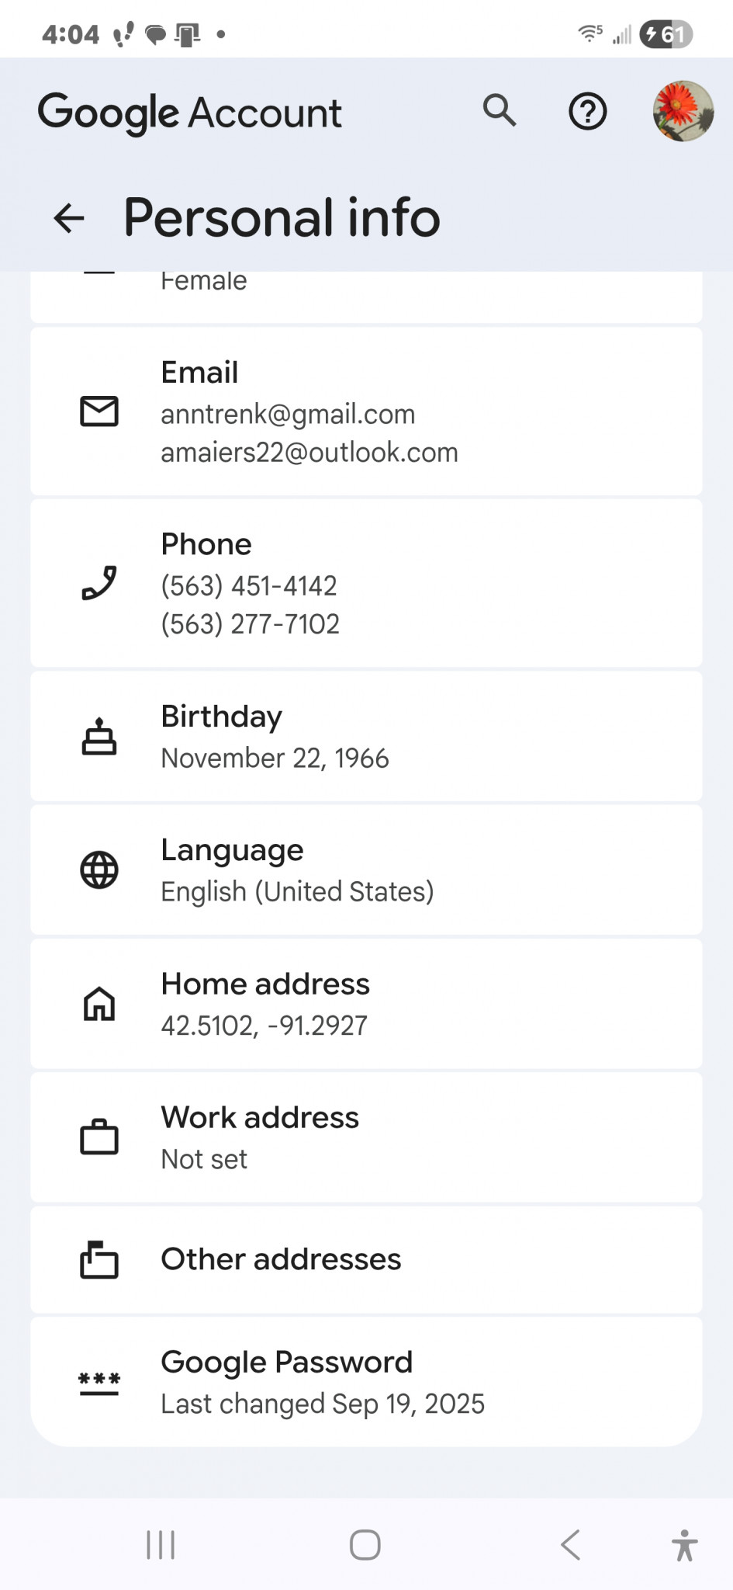Open Google Password last changed entry
Screen dimensions: 733x1590
(x=366, y=1382)
